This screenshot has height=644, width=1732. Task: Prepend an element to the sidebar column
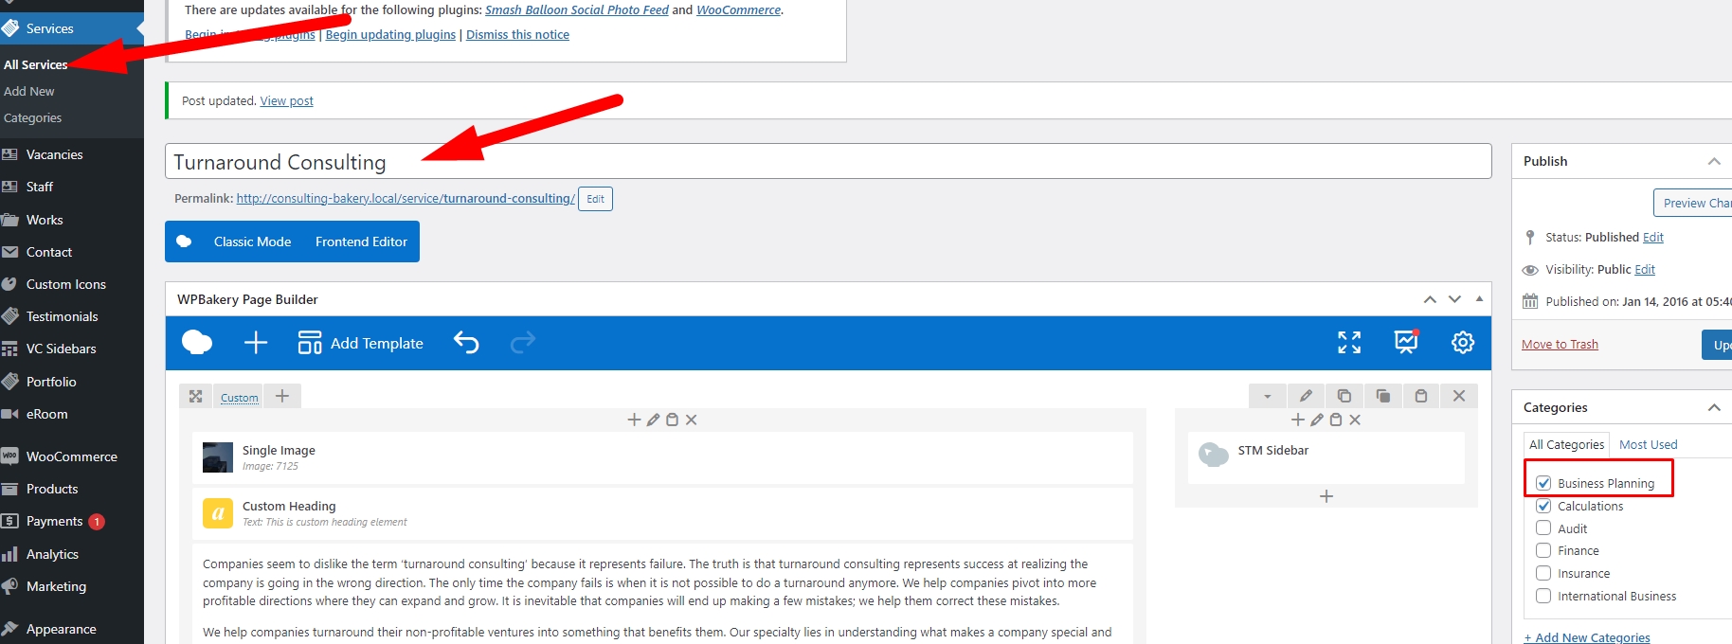(x=1298, y=420)
